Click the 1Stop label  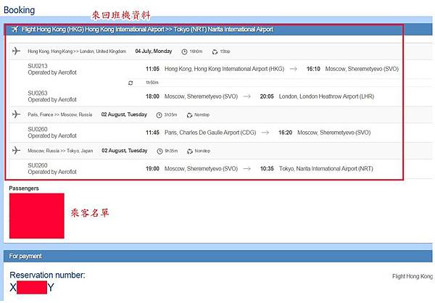point(225,51)
